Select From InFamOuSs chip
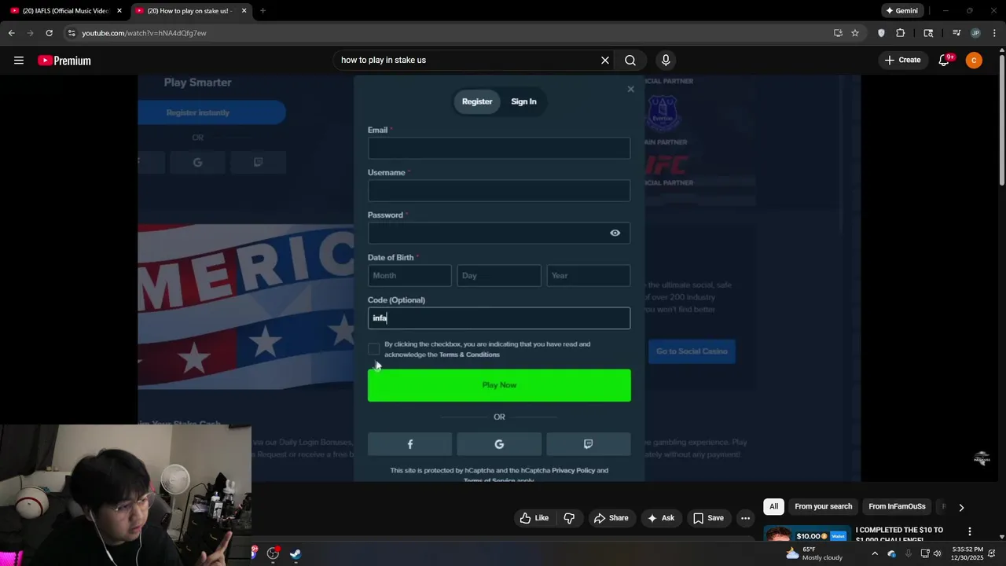The width and height of the screenshot is (1006, 566). click(x=897, y=506)
